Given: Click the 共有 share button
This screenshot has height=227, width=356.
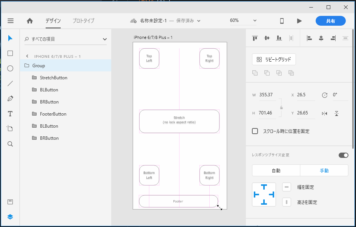Looking at the screenshot, I should tap(331, 21).
